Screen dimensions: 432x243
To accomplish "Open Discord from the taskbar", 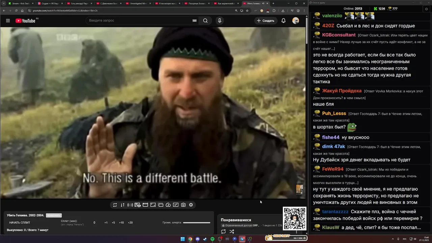I will click(197, 239).
